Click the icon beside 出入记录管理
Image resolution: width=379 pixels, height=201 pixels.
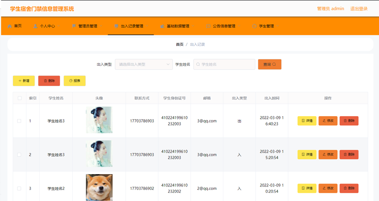tap(117, 26)
